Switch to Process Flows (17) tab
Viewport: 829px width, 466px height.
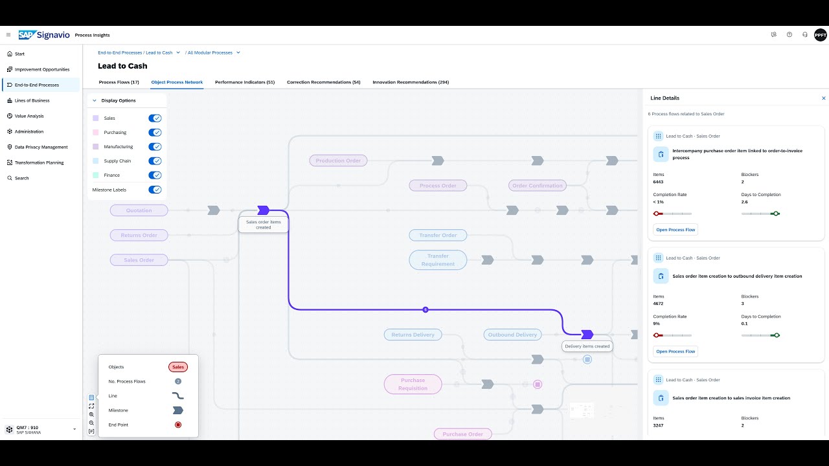click(119, 82)
